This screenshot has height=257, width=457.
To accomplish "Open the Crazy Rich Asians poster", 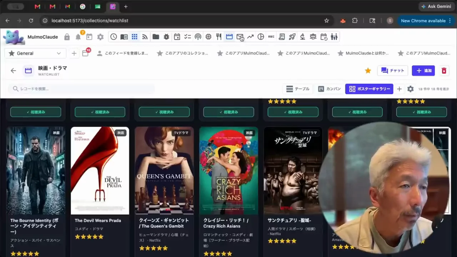I will [228, 171].
